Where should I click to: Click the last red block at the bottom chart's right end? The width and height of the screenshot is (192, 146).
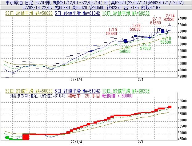[x=170, y=107]
